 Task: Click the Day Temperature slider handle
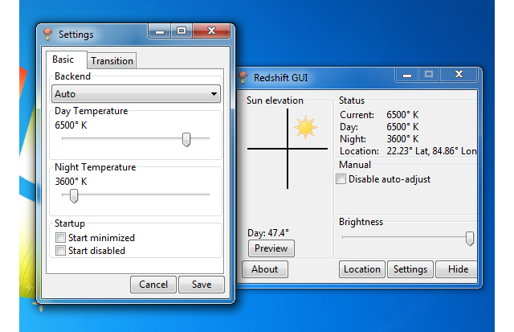click(x=186, y=140)
